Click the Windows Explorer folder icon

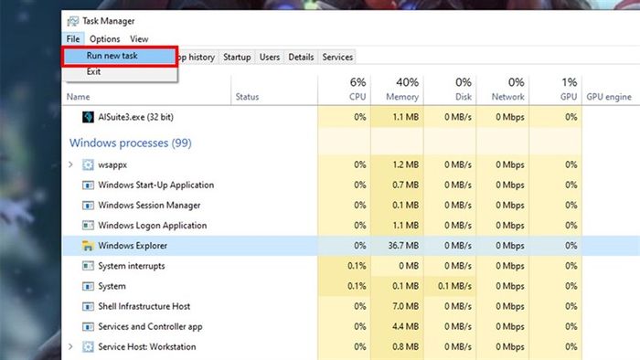(x=88, y=246)
